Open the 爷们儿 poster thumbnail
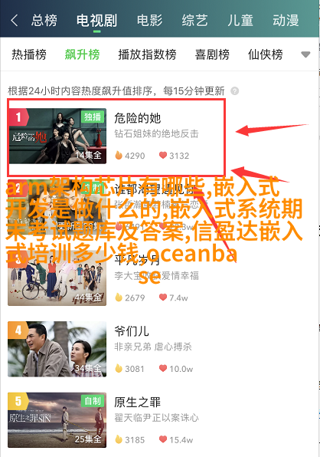The image size is (320, 457). (57, 349)
